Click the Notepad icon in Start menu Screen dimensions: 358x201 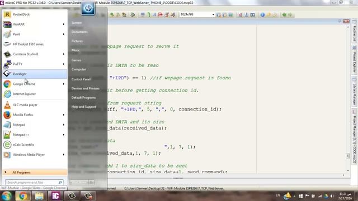[7, 125]
